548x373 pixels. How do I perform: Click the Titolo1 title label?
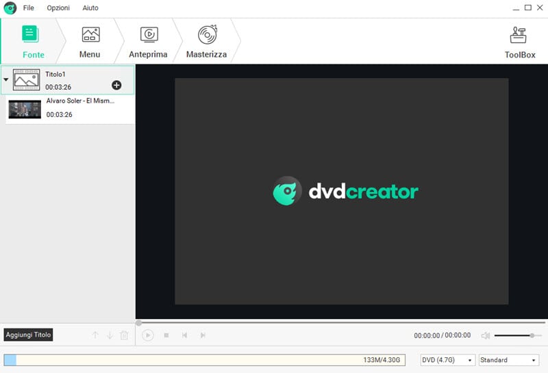click(55, 74)
